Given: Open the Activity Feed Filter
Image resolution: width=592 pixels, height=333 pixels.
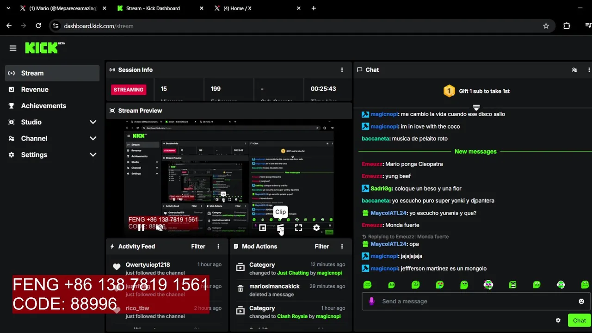Looking at the screenshot, I should coord(198,247).
